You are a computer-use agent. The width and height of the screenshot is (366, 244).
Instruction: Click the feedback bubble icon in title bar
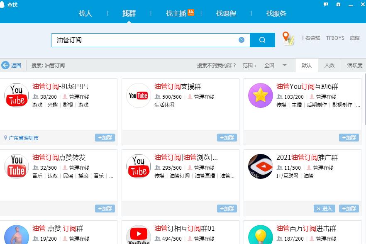point(326,4)
